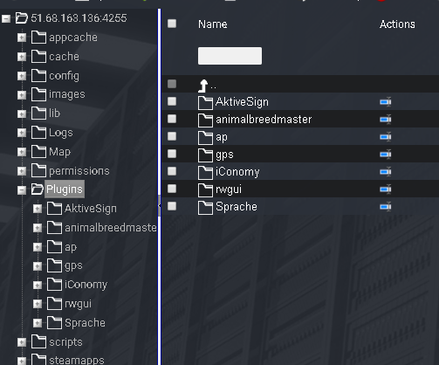Tick the checkbox for the Sprache folder
Image resolution: width=439 pixels, height=365 pixels.
[x=172, y=206]
